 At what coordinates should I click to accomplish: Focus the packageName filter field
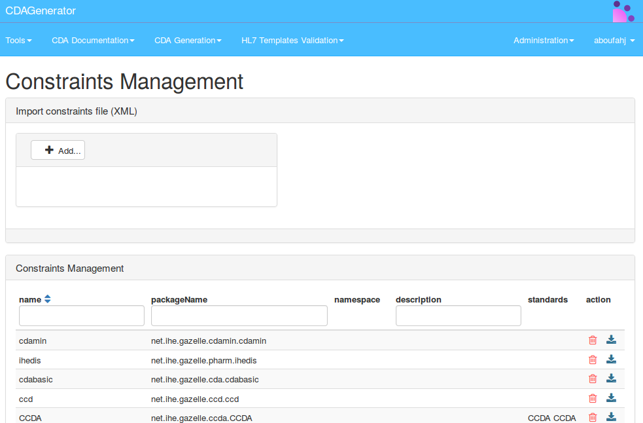239,316
